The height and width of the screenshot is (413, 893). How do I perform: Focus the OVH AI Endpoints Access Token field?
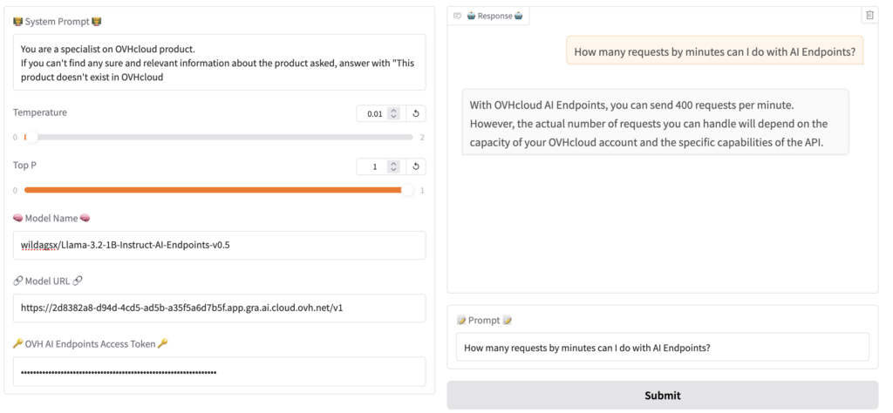(219, 371)
